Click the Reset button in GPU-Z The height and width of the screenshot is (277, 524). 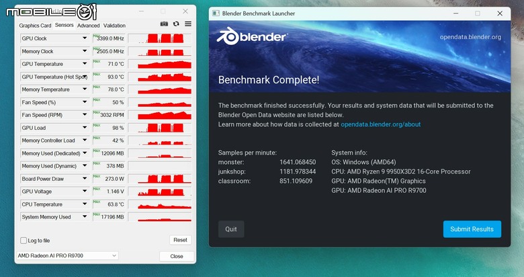click(x=180, y=240)
